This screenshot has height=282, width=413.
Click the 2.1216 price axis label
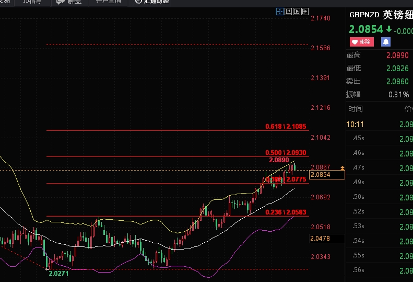(321, 108)
